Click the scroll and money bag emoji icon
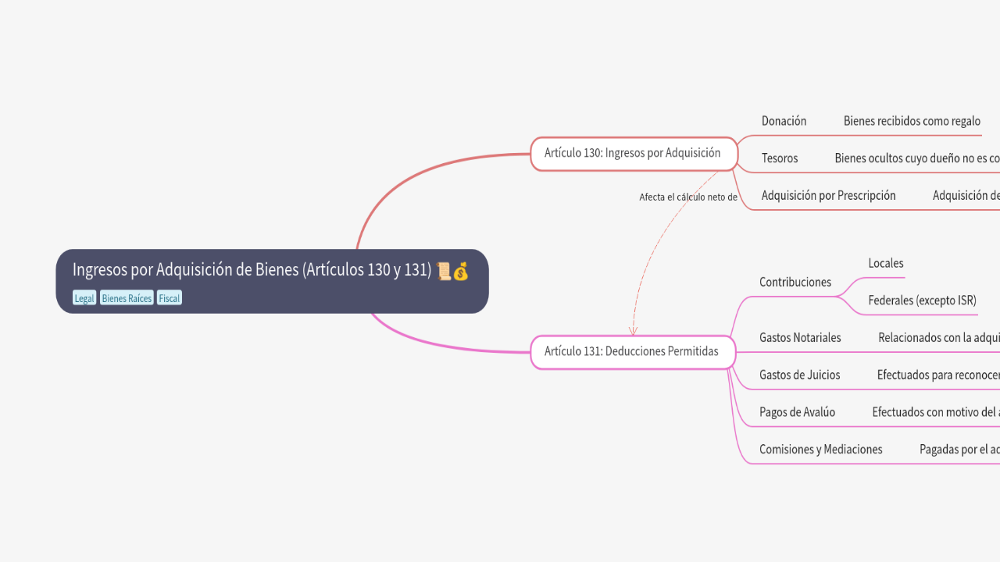Viewport: 1000px width, 562px height. [x=452, y=271]
